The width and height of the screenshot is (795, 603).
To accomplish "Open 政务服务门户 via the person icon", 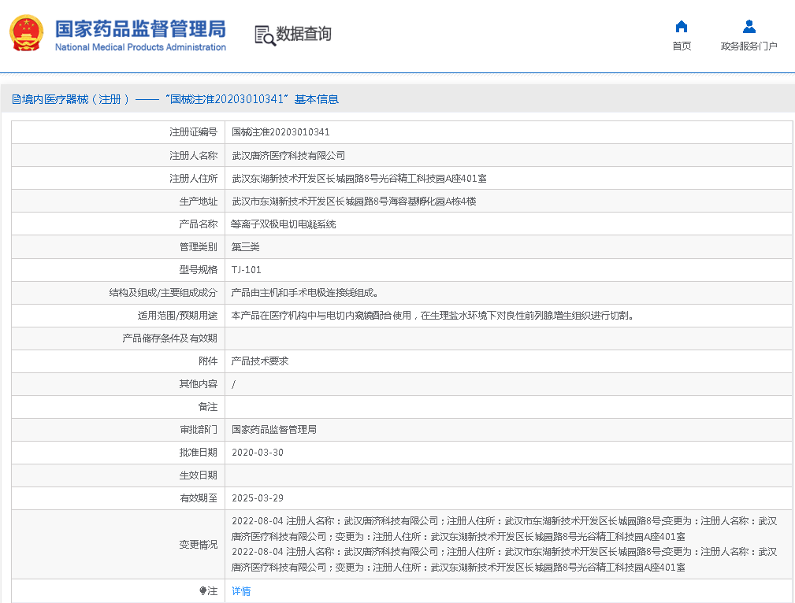I will [749, 27].
